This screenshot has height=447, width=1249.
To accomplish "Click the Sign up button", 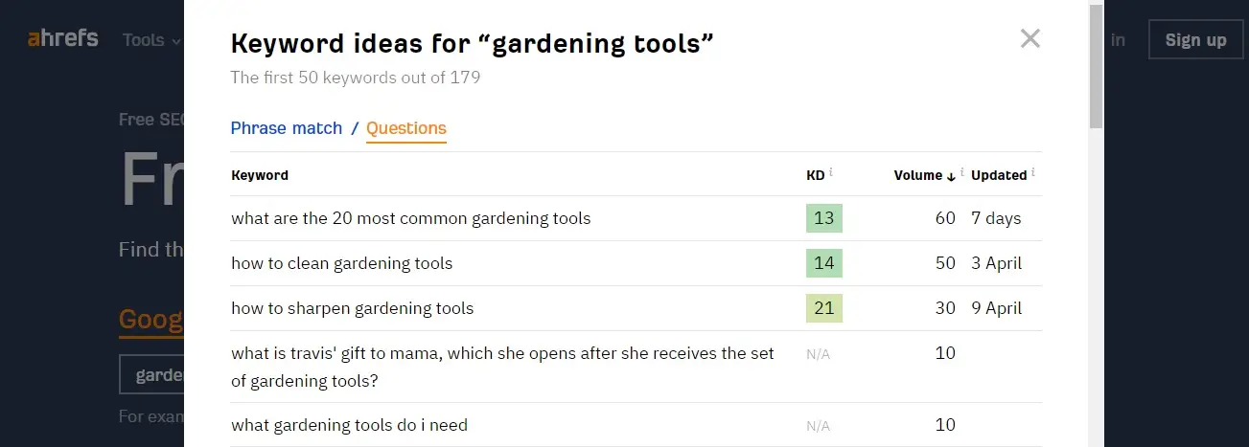I will click(1195, 40).
